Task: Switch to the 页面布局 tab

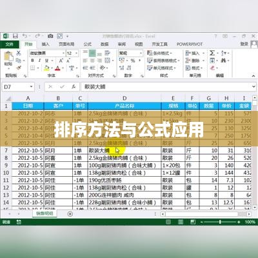Action: (x=66, y=45)
